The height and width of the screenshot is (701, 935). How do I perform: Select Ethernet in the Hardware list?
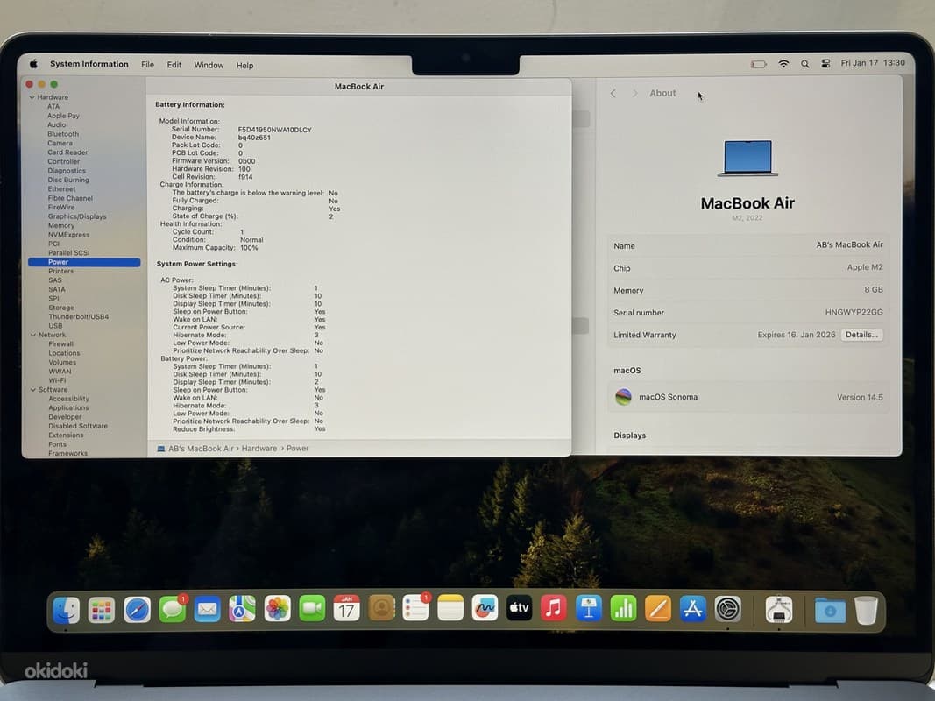tap(62, 189)
